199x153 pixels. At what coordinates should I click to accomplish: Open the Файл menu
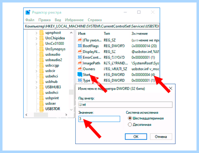[30, 20]
